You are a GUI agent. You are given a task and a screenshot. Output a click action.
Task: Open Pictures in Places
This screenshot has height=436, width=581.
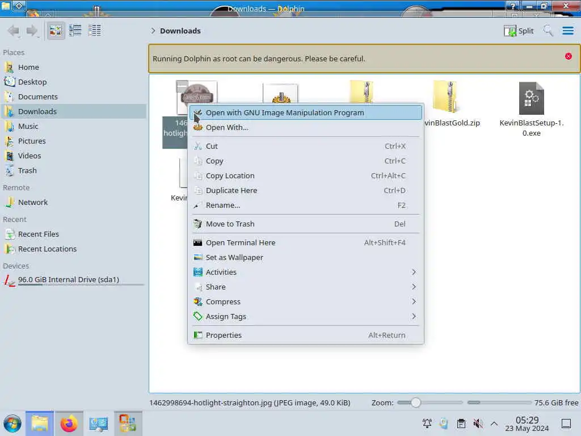pos(73,141)
